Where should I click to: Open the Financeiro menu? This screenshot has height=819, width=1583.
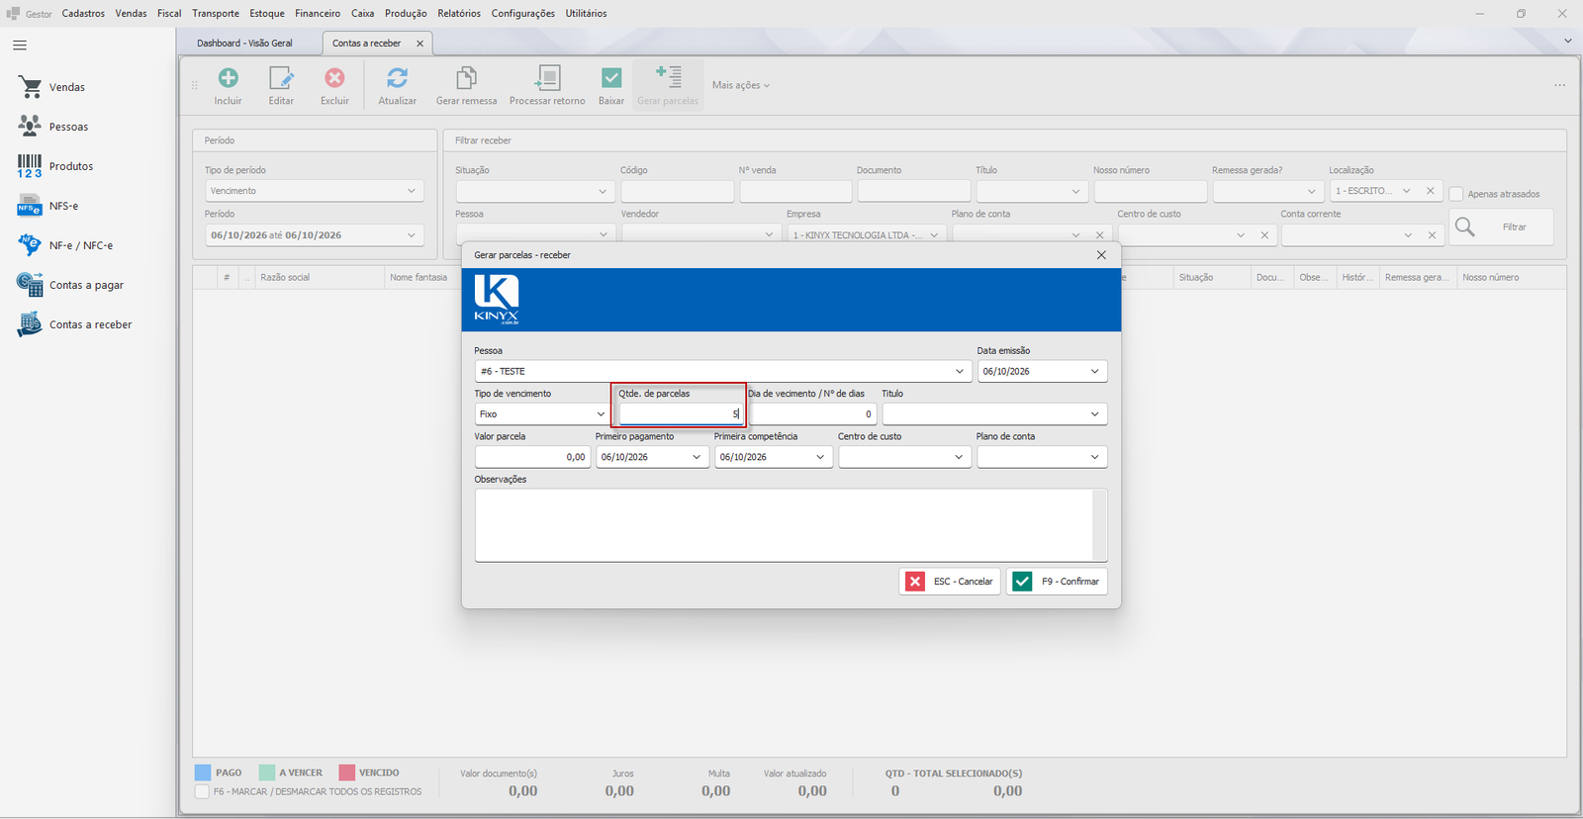point(318,14)
